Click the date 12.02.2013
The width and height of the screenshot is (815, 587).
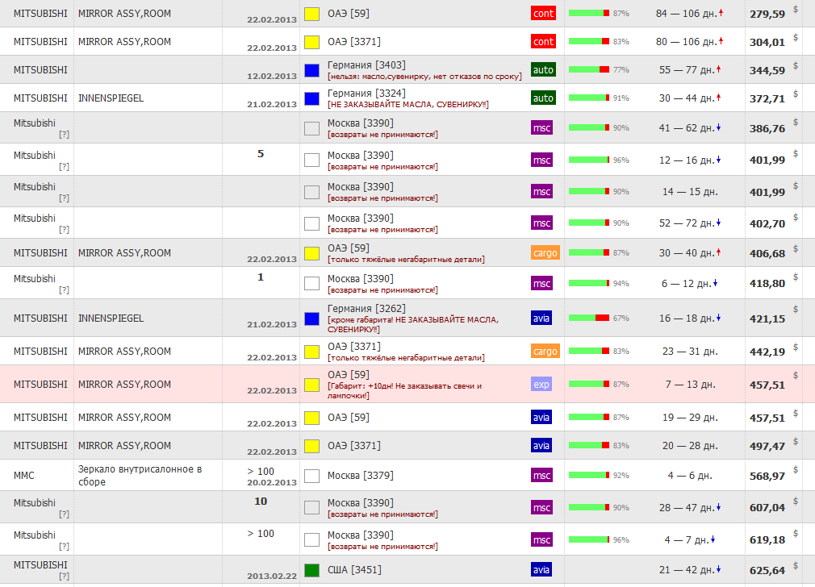pos(272,76)
